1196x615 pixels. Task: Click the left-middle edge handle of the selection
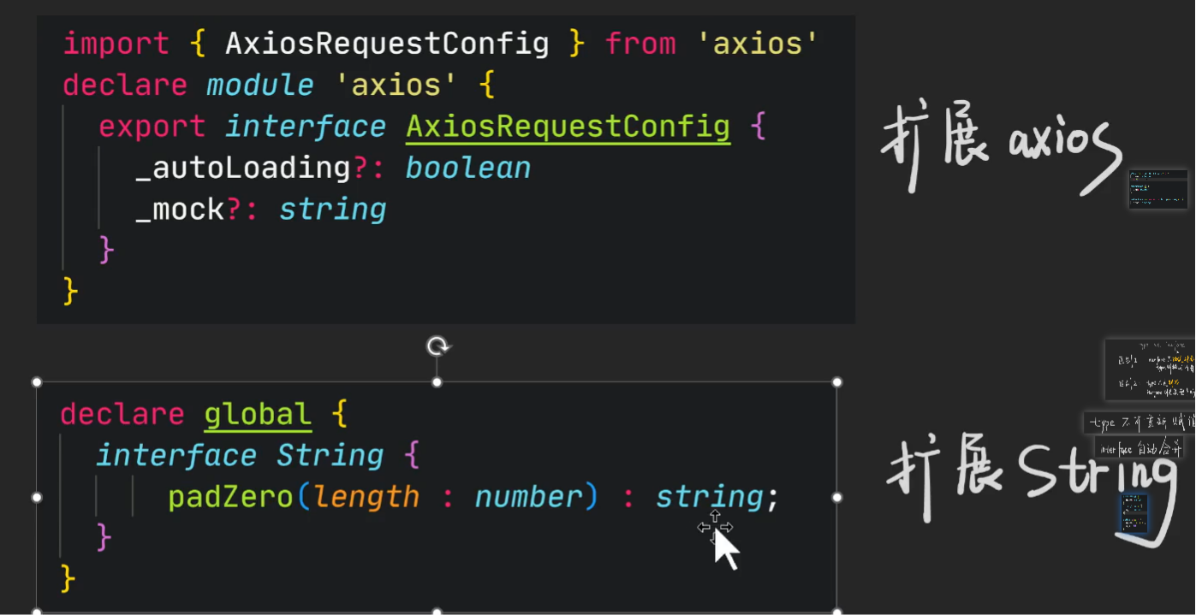pos(37,497)
